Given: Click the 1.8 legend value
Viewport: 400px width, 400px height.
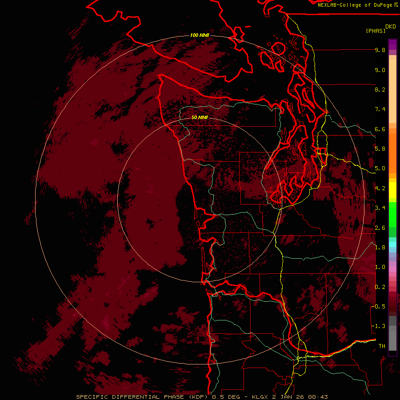Looking at the screenshot, I should tap(380, 248).
